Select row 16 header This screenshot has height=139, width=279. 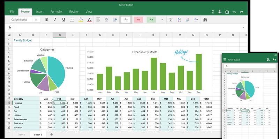coord(9,103)
